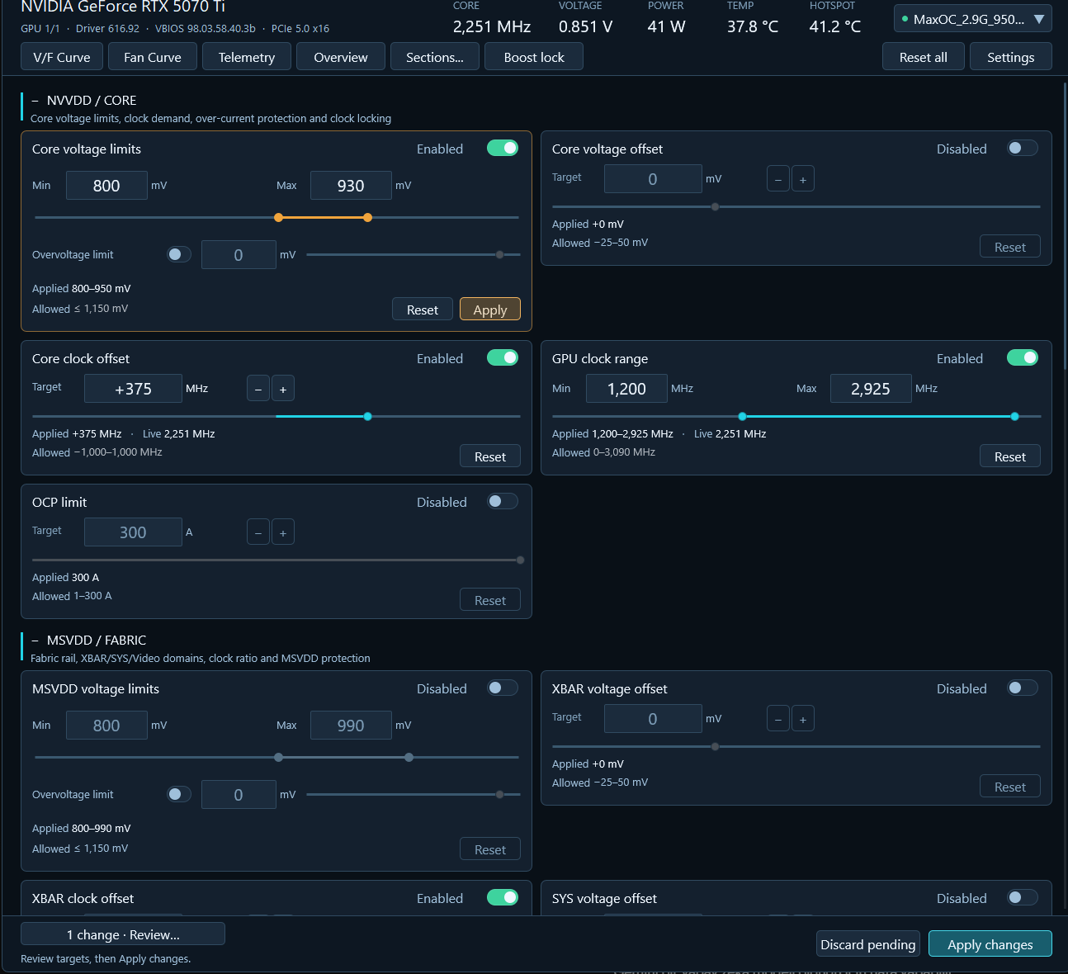Apply the Core voltage limits change
Viewport: 1068px width, 974px height.
click(x=490, y=310)
